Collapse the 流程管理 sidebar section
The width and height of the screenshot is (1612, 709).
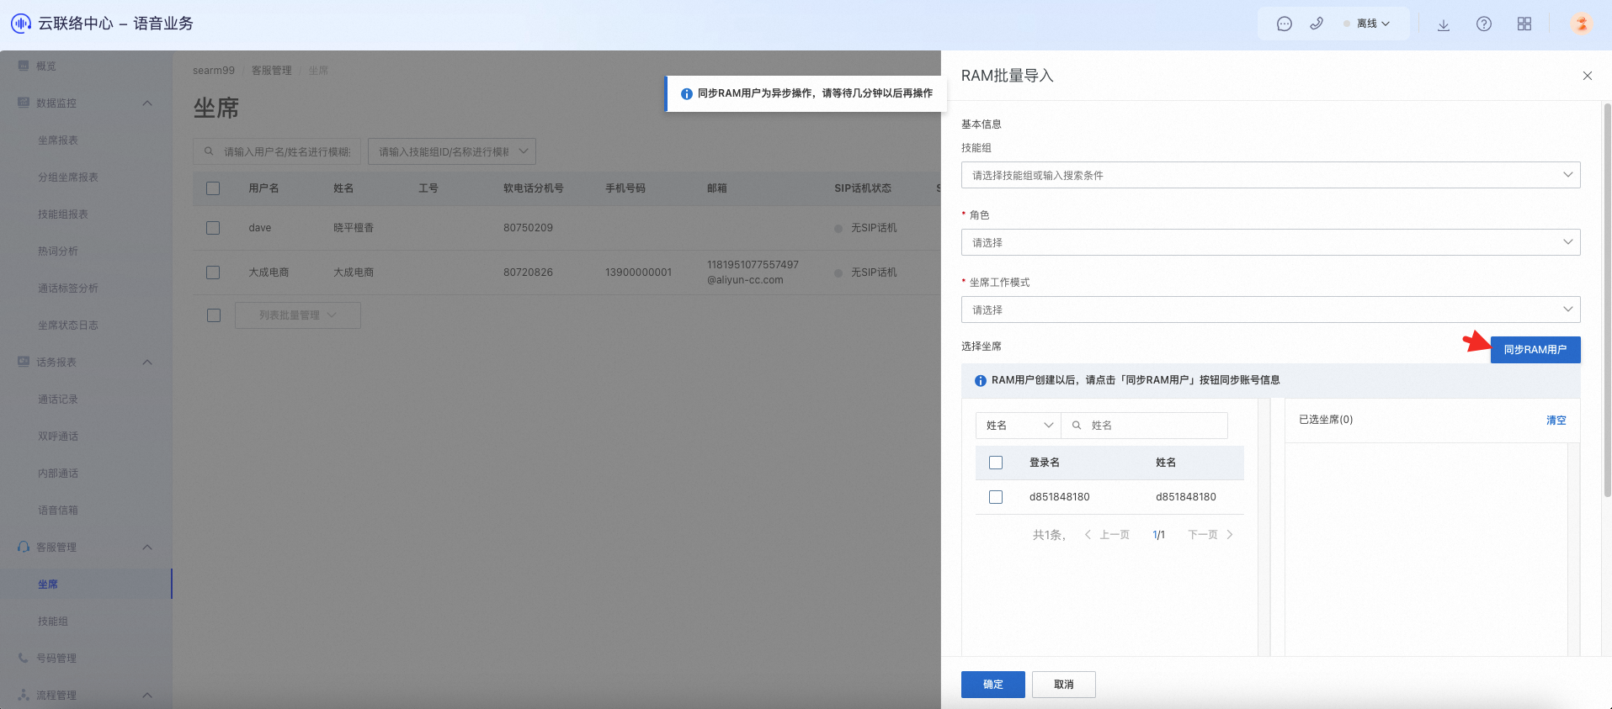147,695
